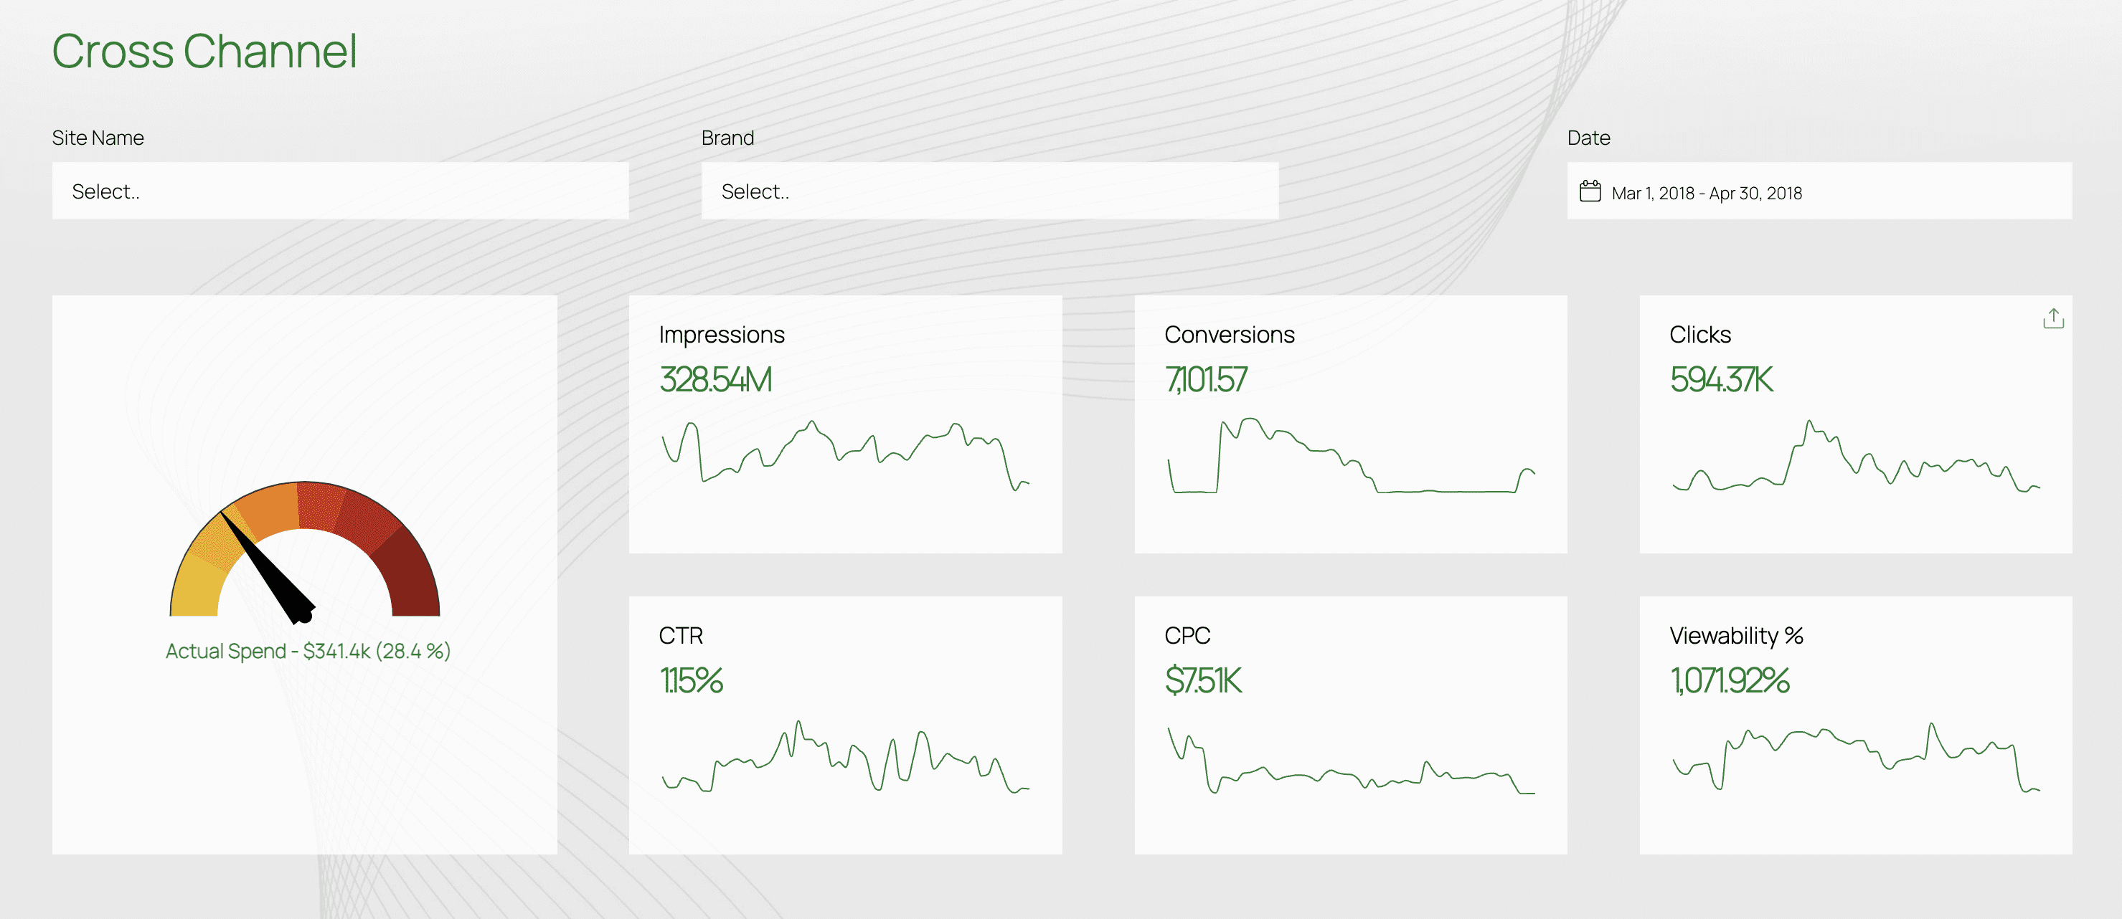Viewport: 2122px width, 919px height.
Task: Click the 7,101.57 Conversions value
Action: pos(1206,378)
